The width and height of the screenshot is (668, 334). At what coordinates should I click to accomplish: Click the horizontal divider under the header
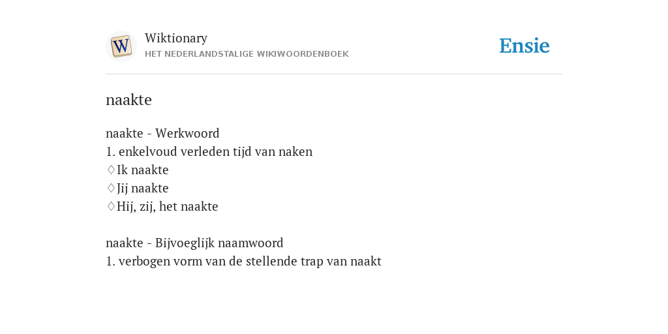coord(334,74)
